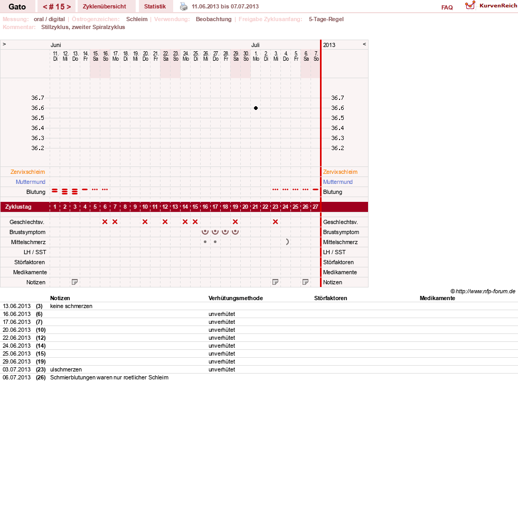Click intercourse X mark on cycle day 6
This screenshot has height=530, width=518.
[x=105, y=222]
